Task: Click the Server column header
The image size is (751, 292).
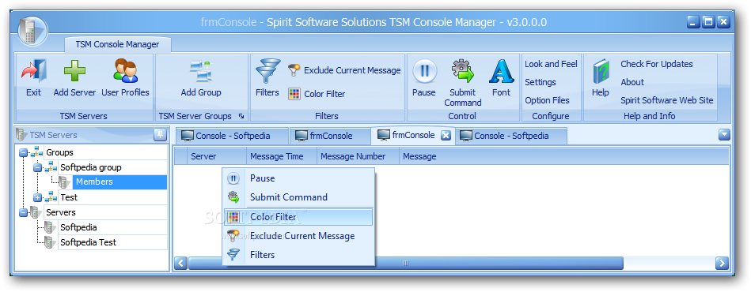Action: click(x=217, y=156)
